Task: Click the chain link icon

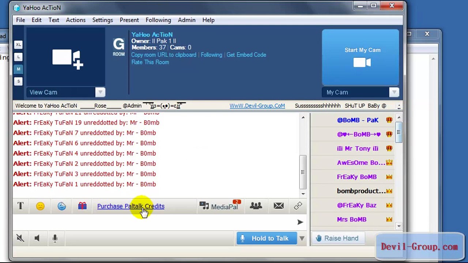Action: 298,206
